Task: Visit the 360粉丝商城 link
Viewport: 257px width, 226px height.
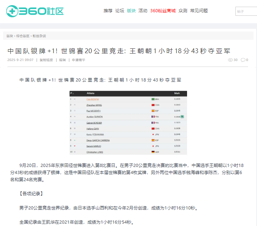Action: 163,11
